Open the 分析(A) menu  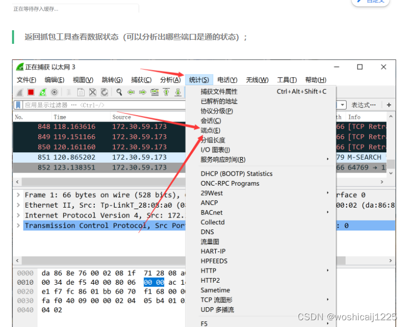(x=170, y=80)
